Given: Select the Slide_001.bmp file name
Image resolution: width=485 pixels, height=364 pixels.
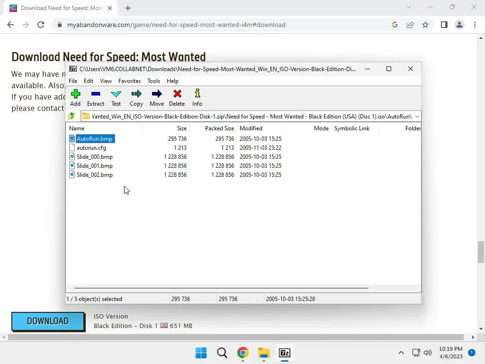Looking at the screenshot, I should pyautogui.click(x=95, y=165).
